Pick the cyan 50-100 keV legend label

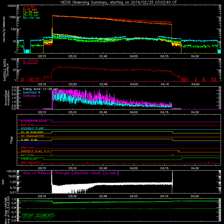pos(32,18)
